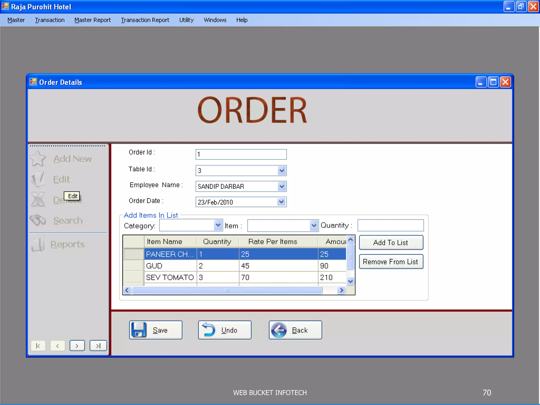540x405 pixels.
Task: Click the horizontal scrollbar thumb of item grid
Action: (227, 290)
